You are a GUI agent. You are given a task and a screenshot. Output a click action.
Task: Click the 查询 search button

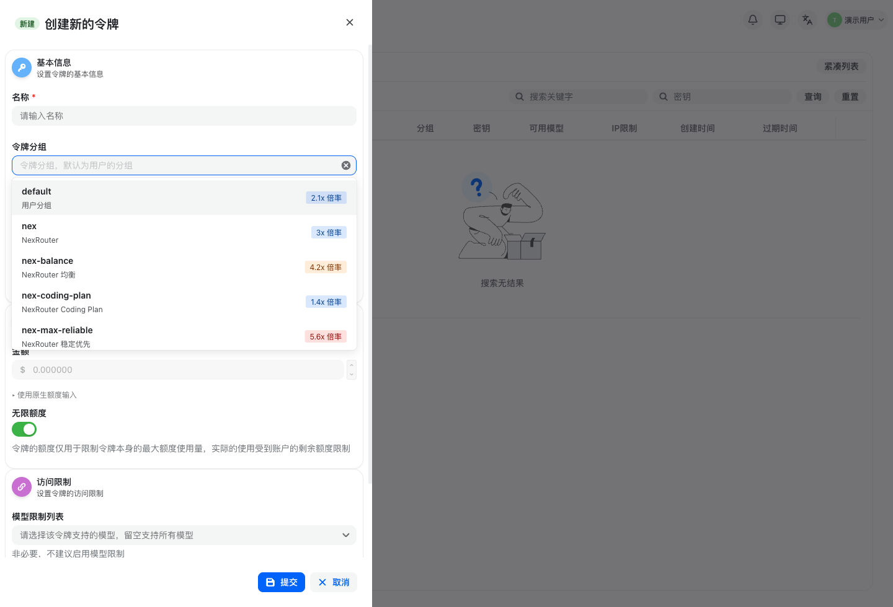(813, 97)
